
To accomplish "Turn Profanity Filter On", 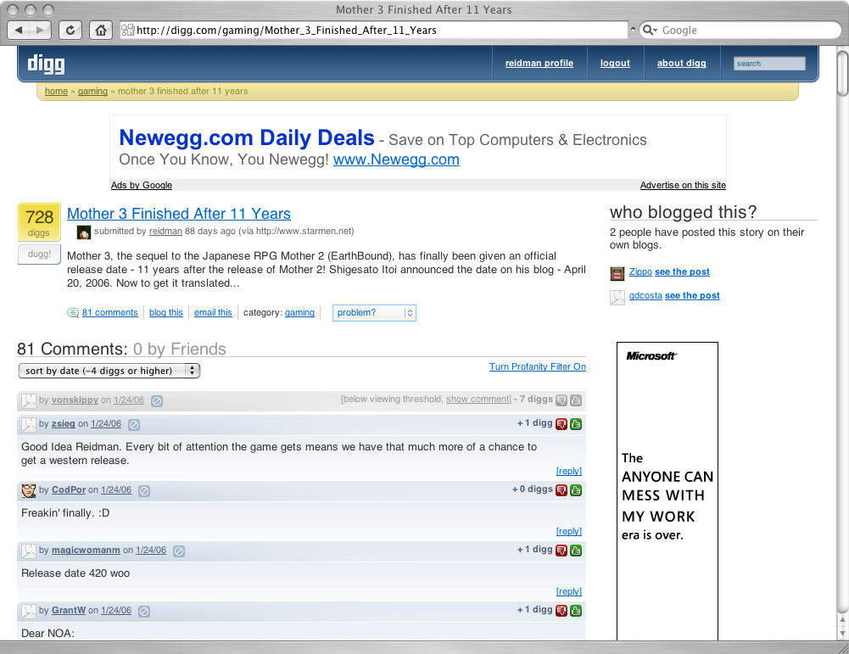I will click(537, 366).
